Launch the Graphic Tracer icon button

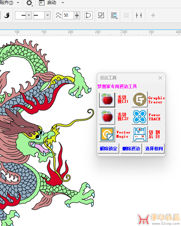click(140, 100)
